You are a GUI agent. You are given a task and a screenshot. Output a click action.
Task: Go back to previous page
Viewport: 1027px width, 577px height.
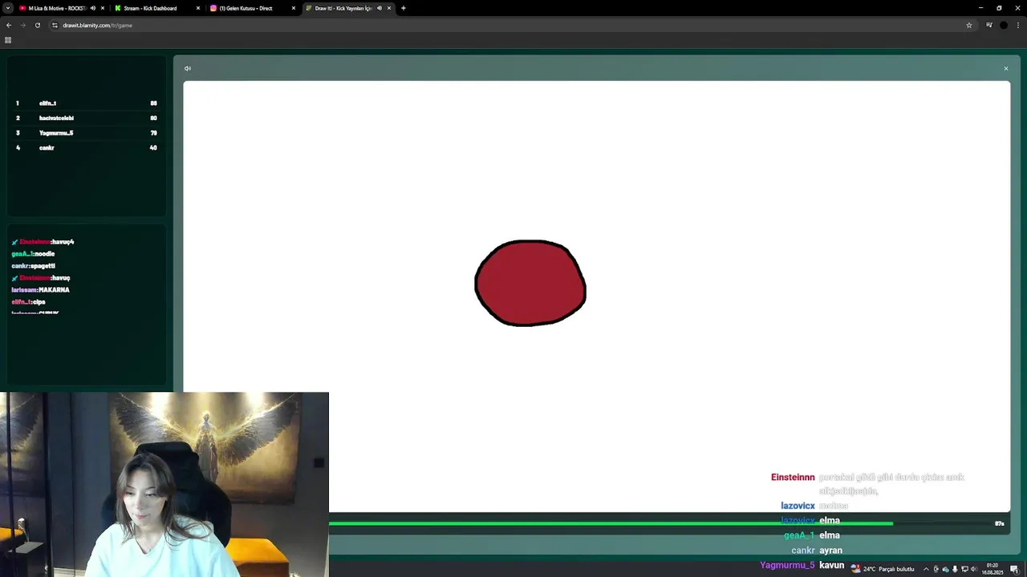tap(8, 25)
